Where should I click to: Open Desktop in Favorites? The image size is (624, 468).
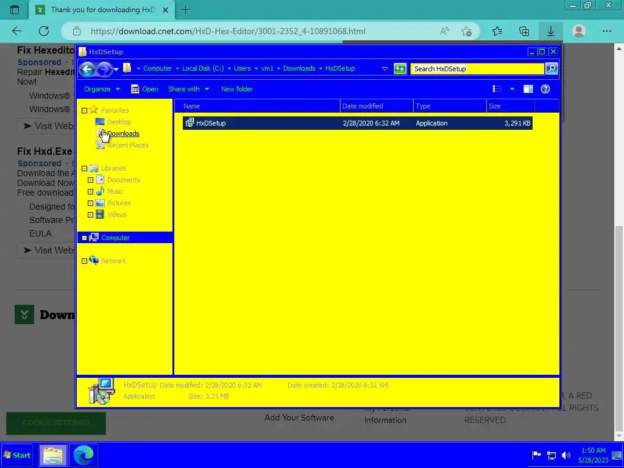[x=119, y=122]
